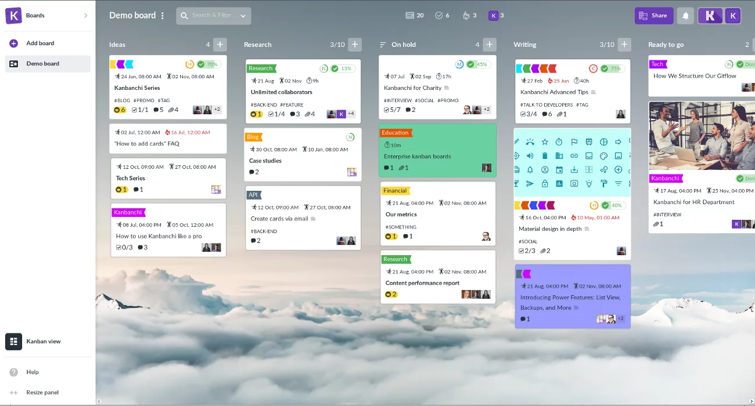Click the overdue flame counter showing 3

pos(469,16)
